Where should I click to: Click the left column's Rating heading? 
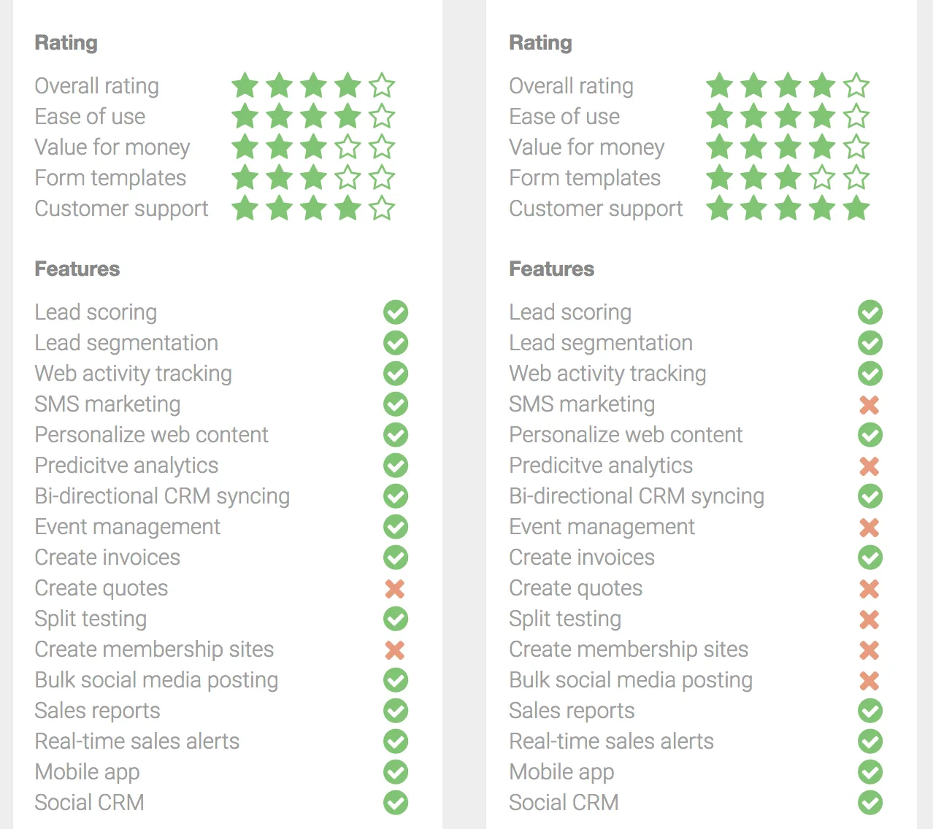[66, 43]
